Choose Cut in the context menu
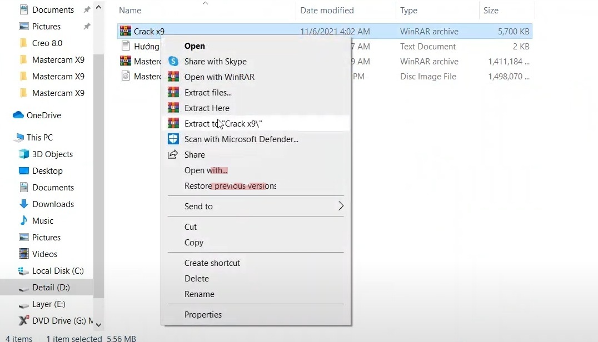 [x=256, y=227]
